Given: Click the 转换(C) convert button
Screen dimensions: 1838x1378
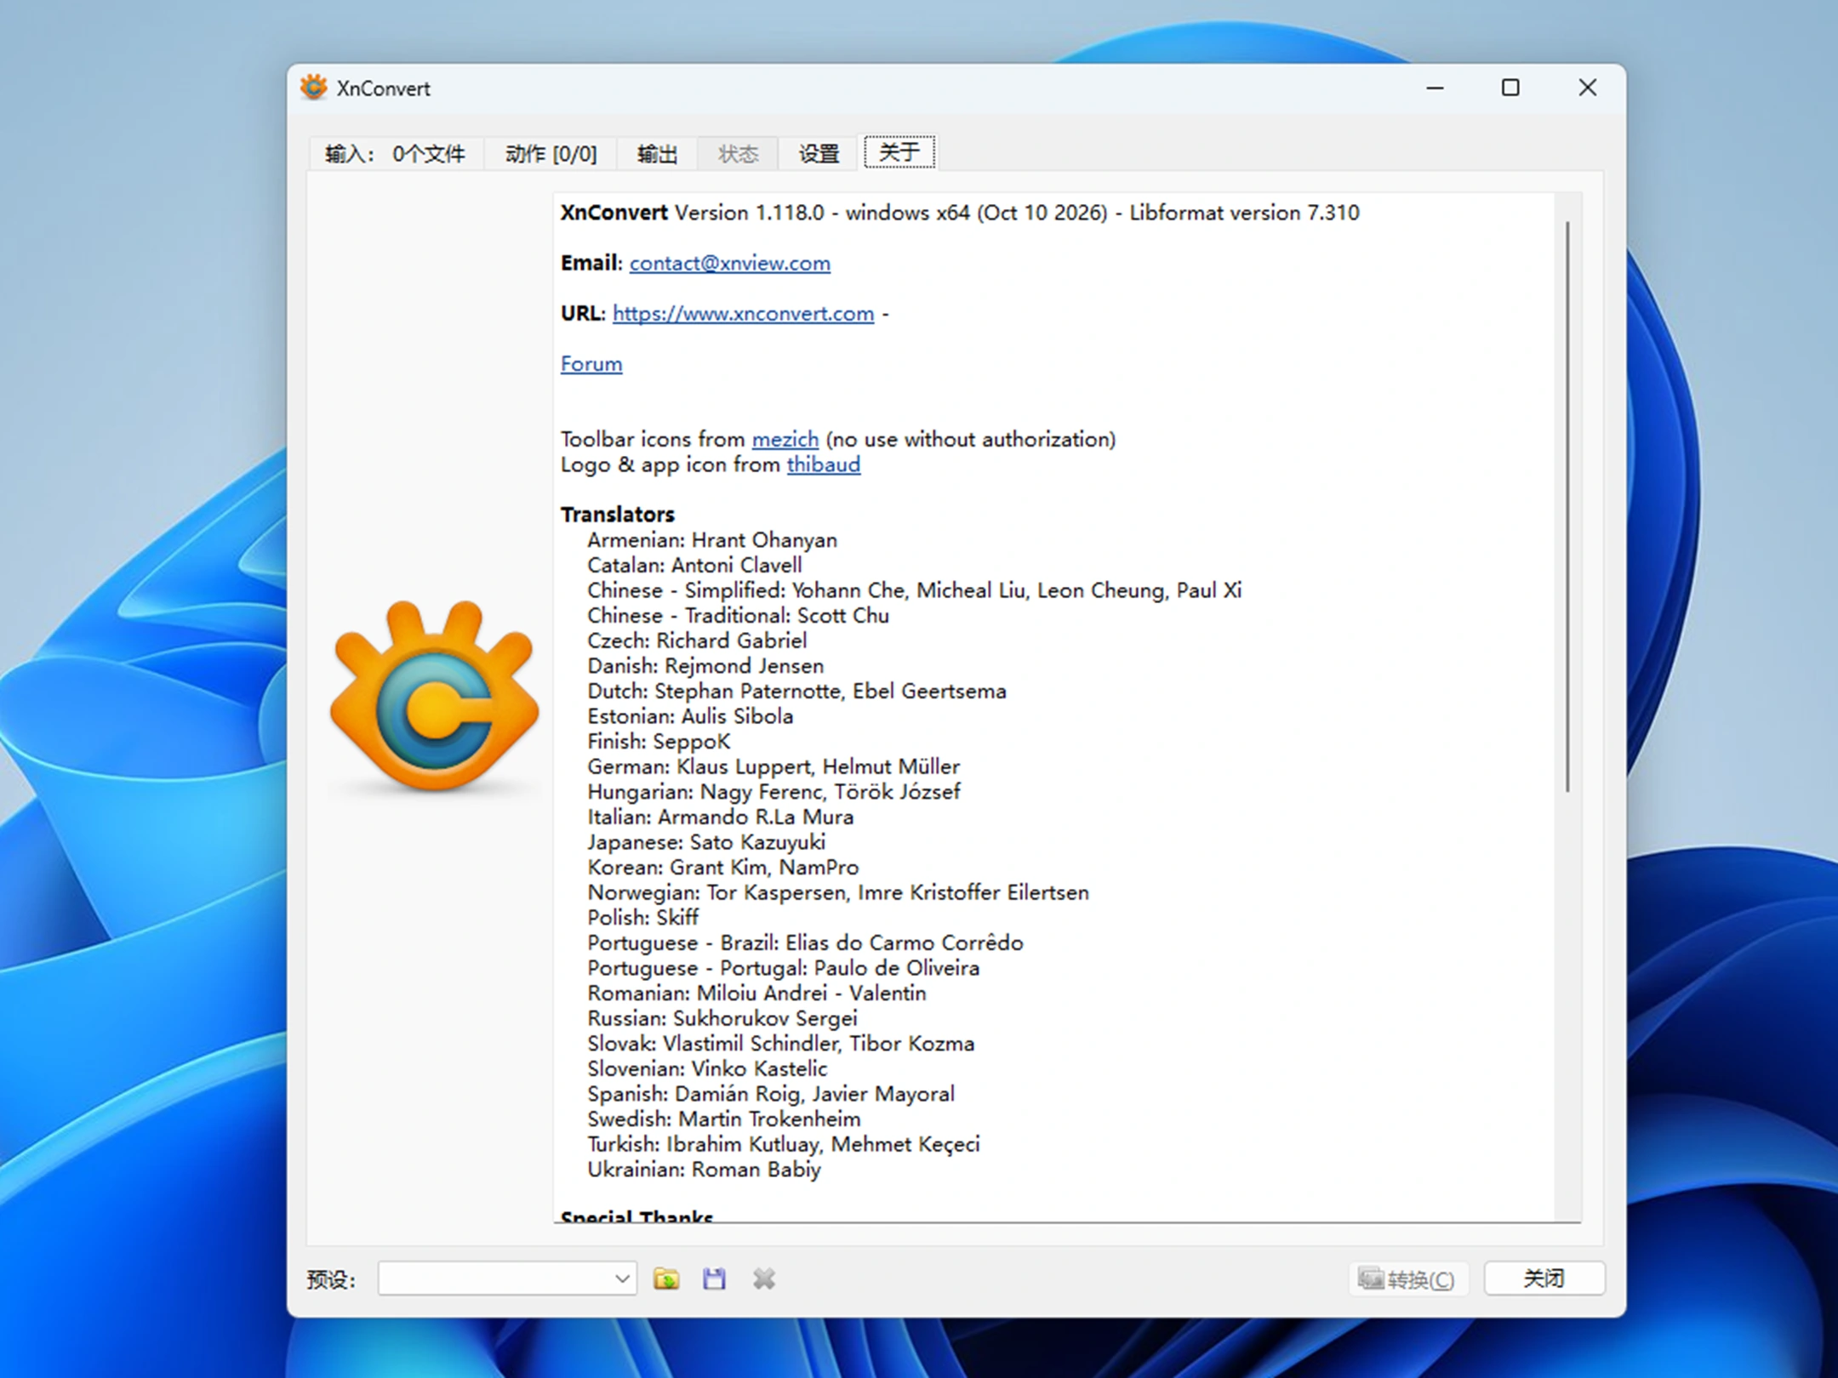Looking at the screenshot, I should pos(1408,1278).
